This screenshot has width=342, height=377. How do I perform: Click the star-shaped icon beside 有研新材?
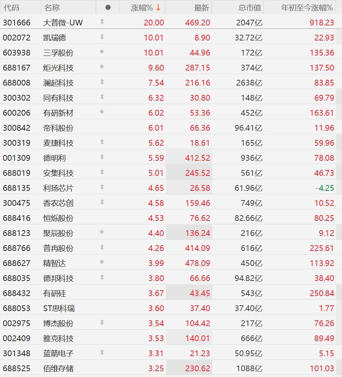102,112
